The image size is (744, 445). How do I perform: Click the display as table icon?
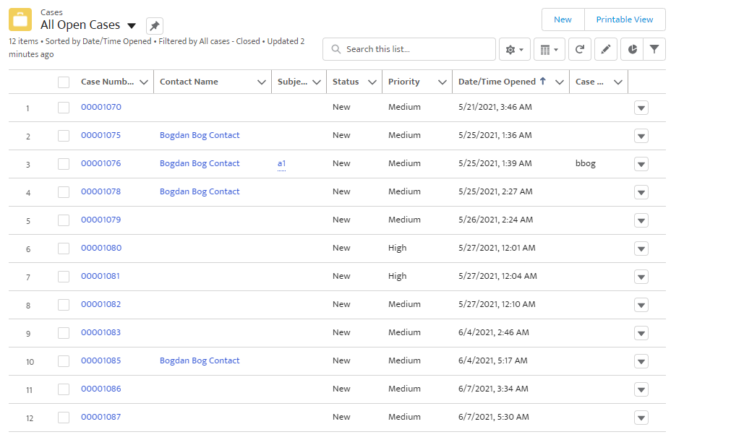click(549, 49)
